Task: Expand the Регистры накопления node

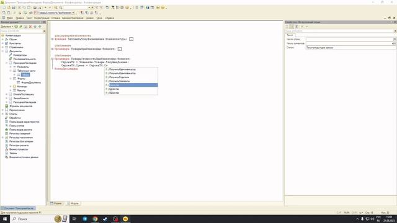Action: pyautogui.click(x=2, y=138)
